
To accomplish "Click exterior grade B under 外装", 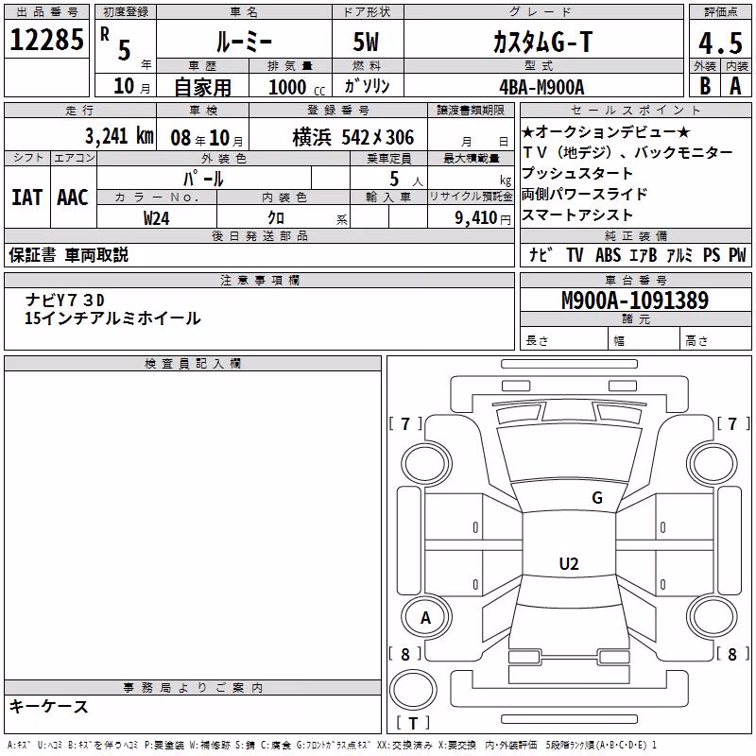I will tap(705, 86).
